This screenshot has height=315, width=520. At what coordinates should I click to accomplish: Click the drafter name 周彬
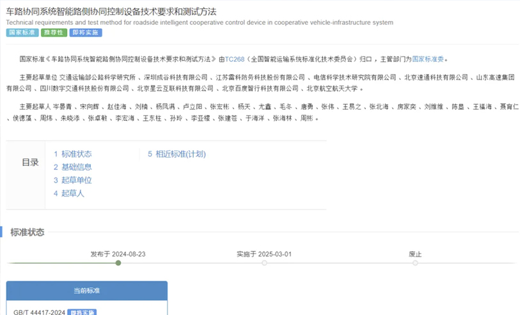pos(306,118)
